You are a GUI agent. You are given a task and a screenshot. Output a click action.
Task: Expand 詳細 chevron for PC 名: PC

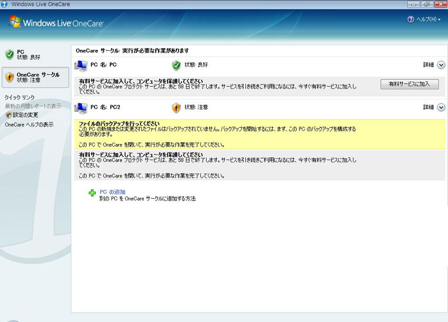point(441,65)
